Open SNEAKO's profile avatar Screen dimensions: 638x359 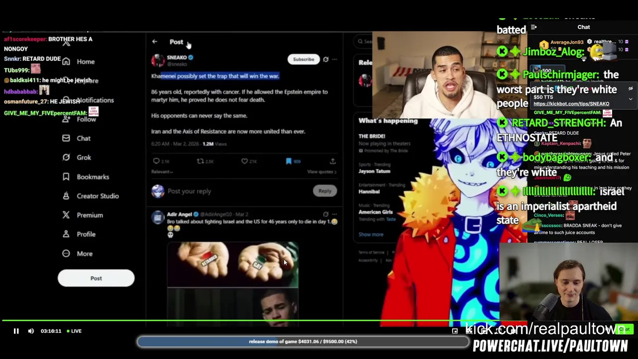pos(158,60)
